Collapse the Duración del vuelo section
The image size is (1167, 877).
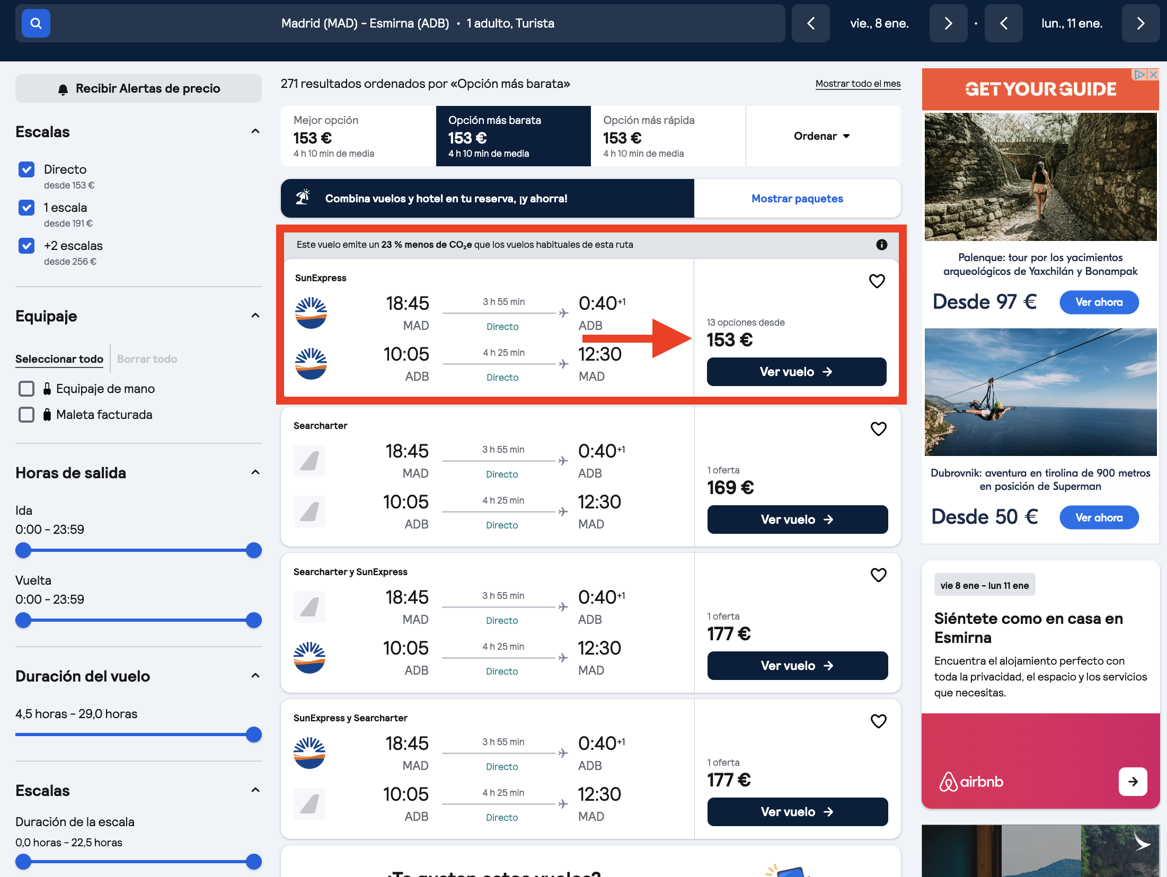(255, 676)
